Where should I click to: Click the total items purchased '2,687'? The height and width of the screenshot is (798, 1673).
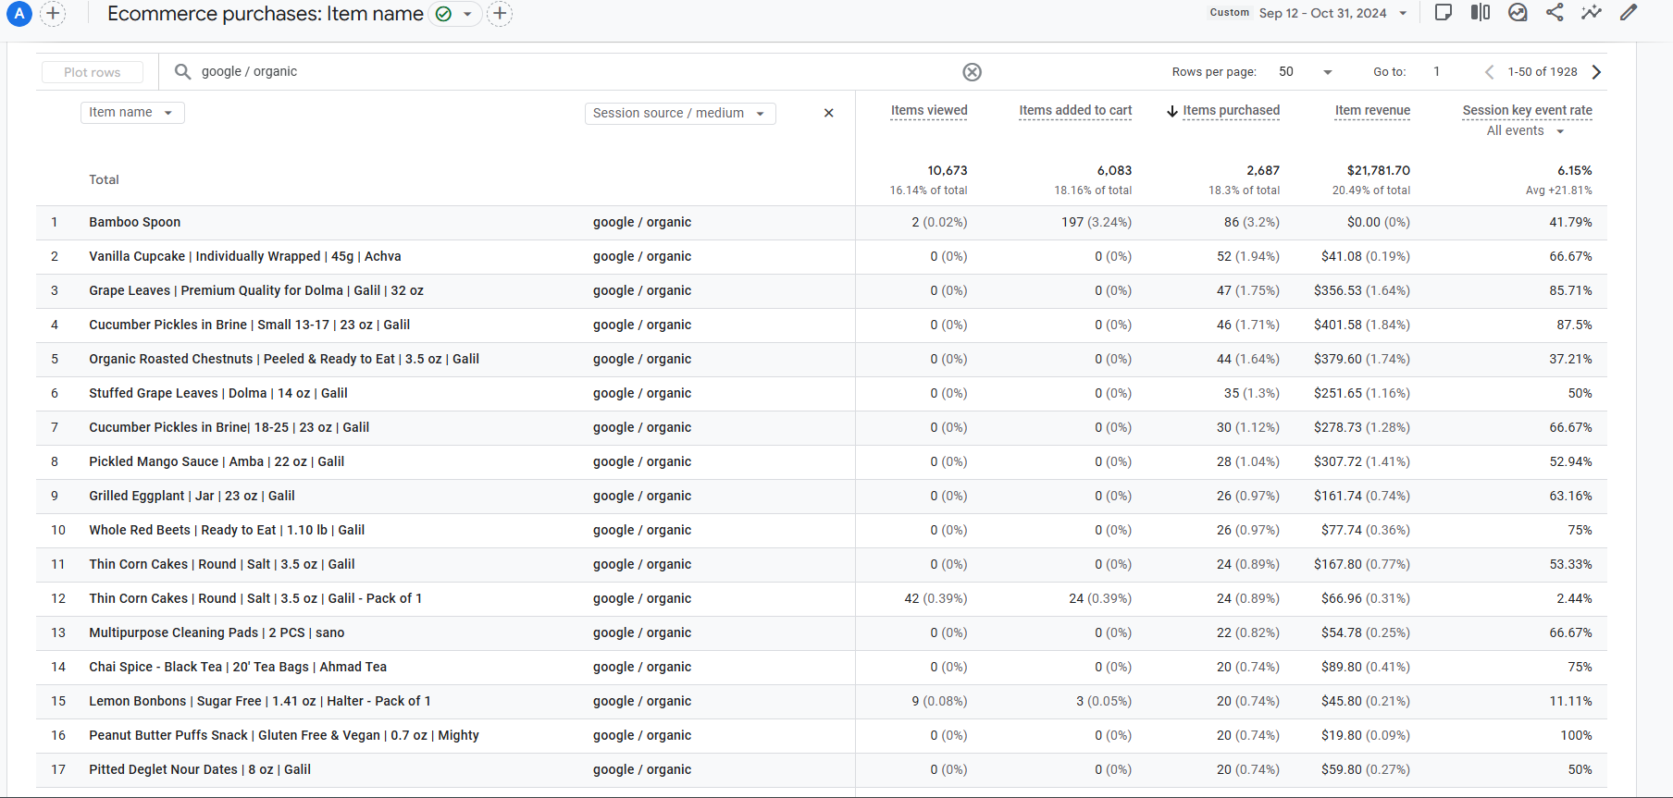(1263, 171)
